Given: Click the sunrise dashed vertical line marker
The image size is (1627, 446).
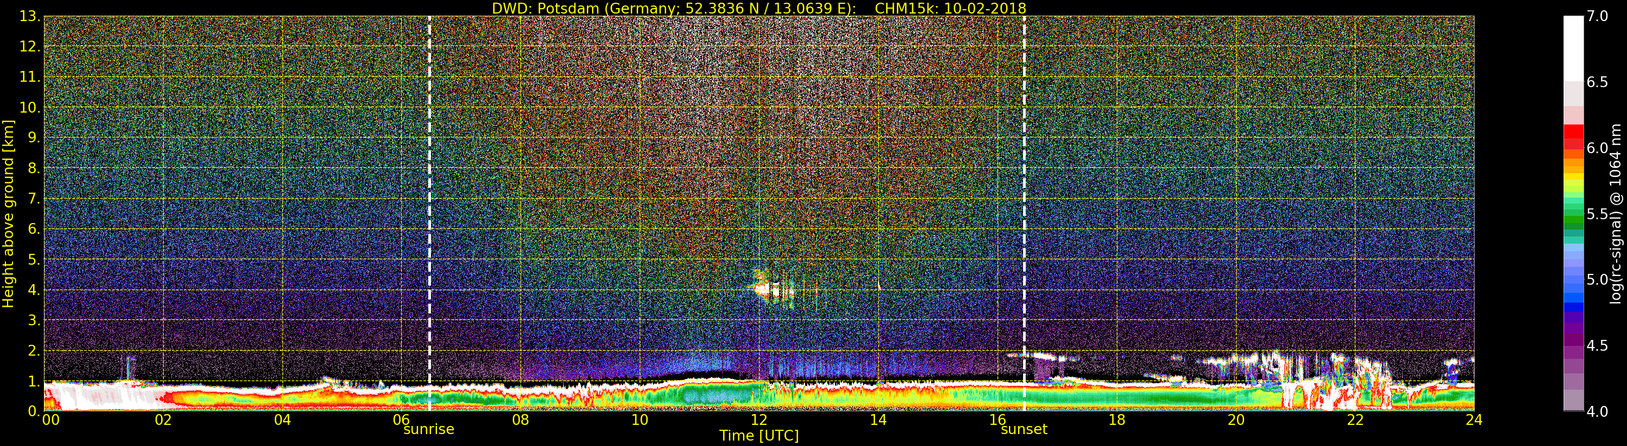Looking at the screenshot, I should tap(429, 213).
